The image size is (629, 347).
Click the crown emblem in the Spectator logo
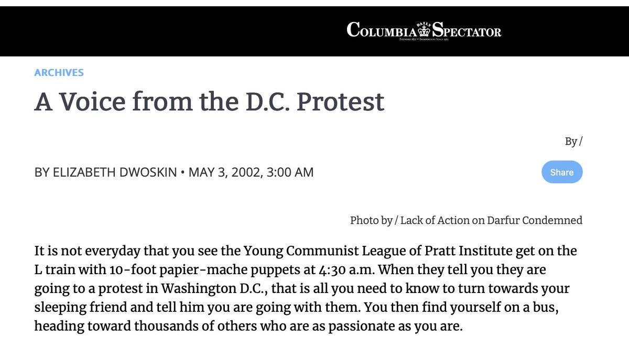[x=424, y=31]
